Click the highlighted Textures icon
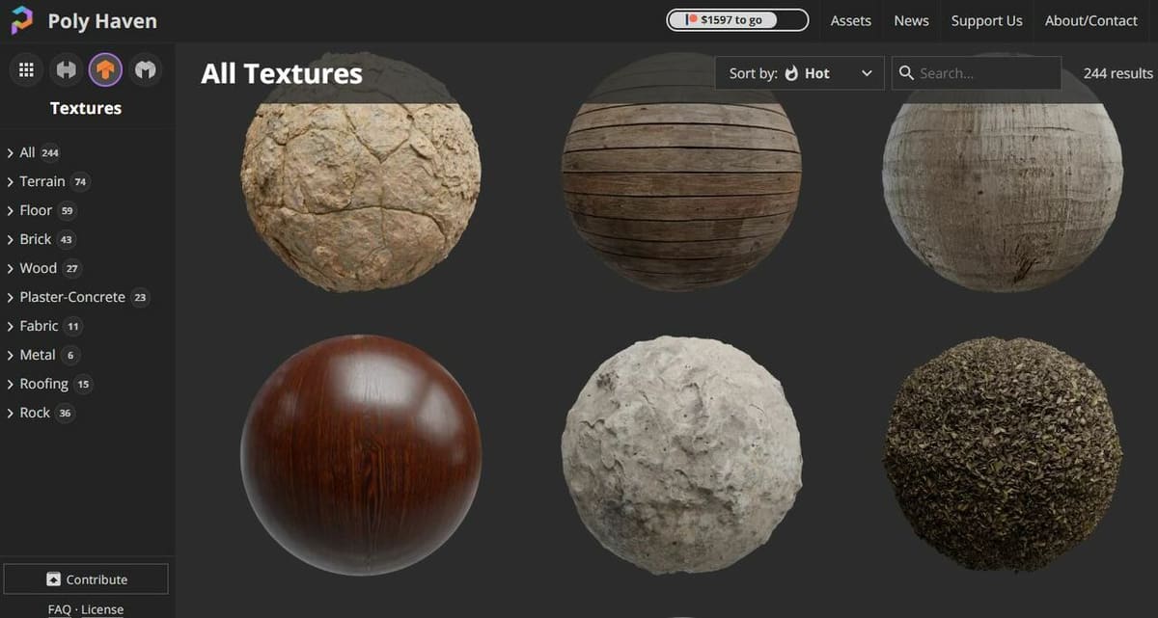 coord(105,68)
